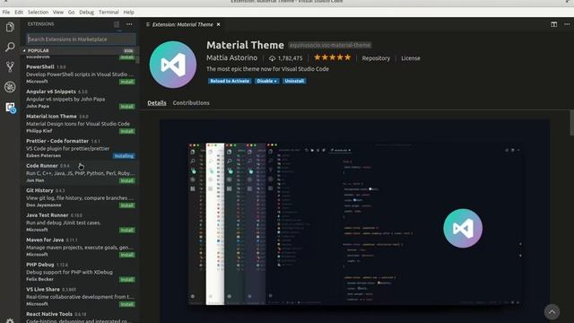Select Angular v6 Snippets list entry
The width and height of the screenshot is (574, 323).
pos(80,99)
